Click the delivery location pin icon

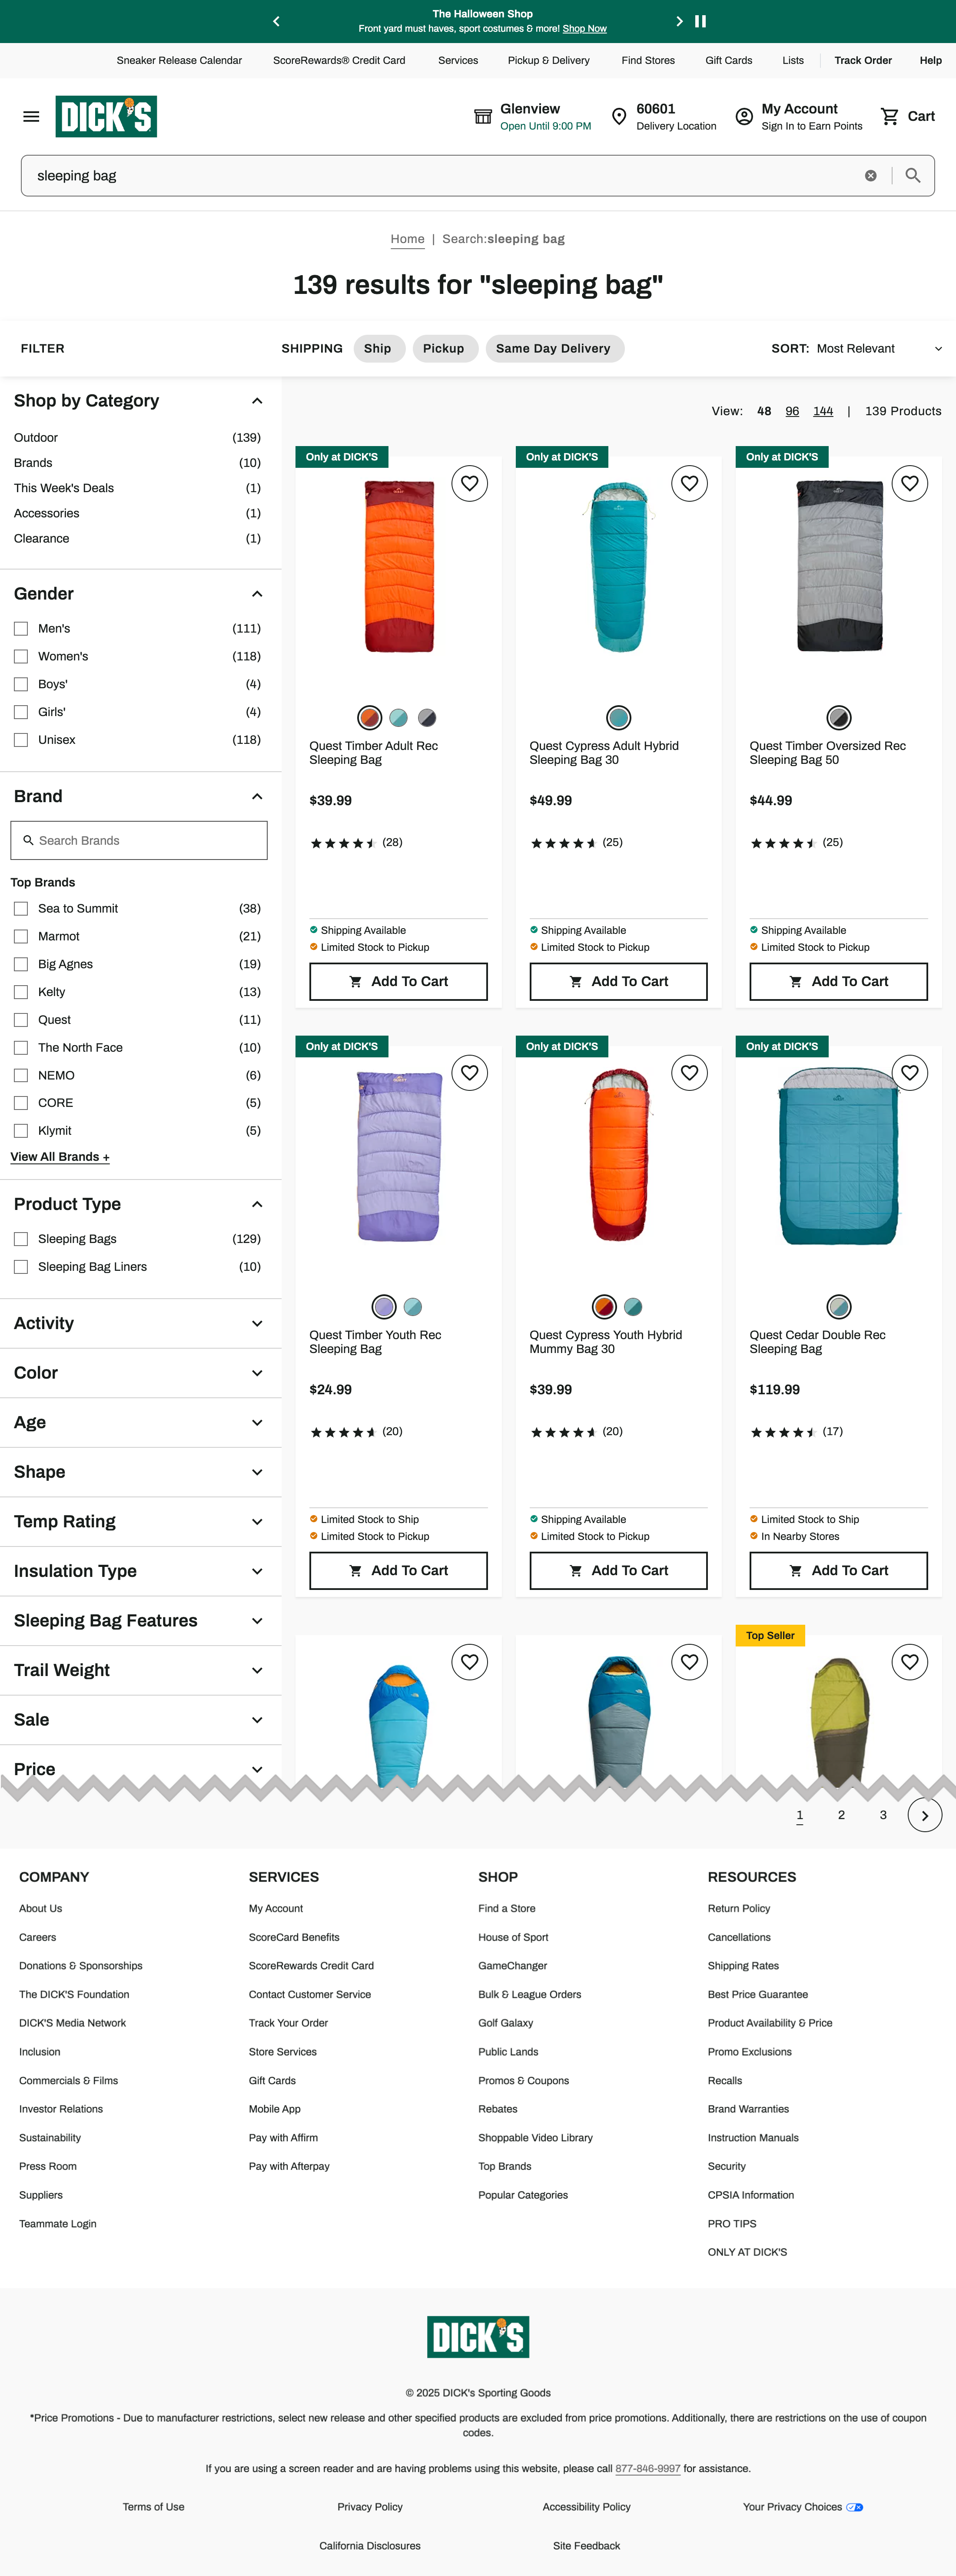pyautogui.click(x=619, y=117)
